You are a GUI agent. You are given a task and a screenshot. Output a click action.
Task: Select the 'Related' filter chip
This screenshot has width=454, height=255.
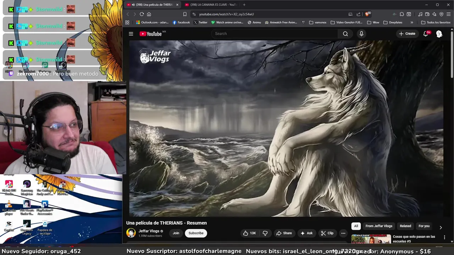tap(405, 226)
